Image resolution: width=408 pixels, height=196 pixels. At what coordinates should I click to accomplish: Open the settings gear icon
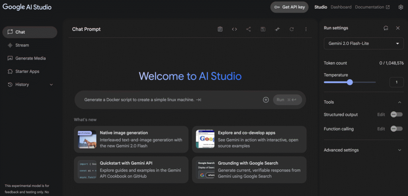click(x=401, y=7)
